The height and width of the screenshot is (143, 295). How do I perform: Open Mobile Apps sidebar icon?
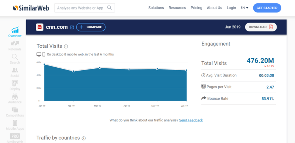point(15,123)
